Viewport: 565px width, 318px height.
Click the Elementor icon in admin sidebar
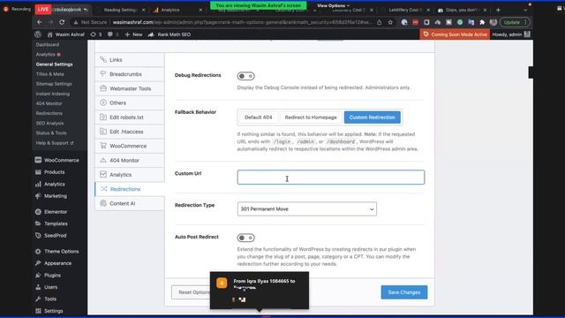tap(38, 212)
